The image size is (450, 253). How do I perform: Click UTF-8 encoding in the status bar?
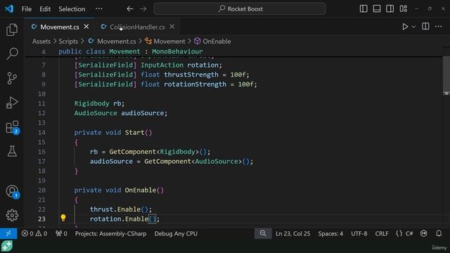359,233
